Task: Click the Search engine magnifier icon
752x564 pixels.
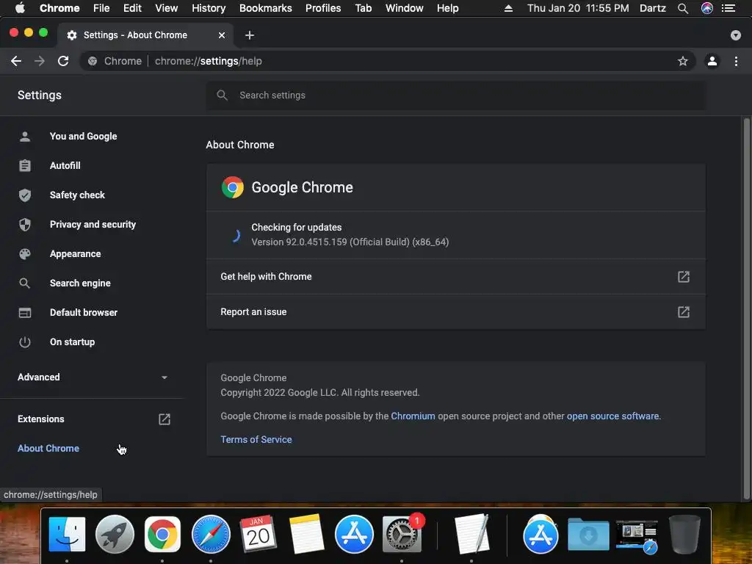Action: click(25, 283)
